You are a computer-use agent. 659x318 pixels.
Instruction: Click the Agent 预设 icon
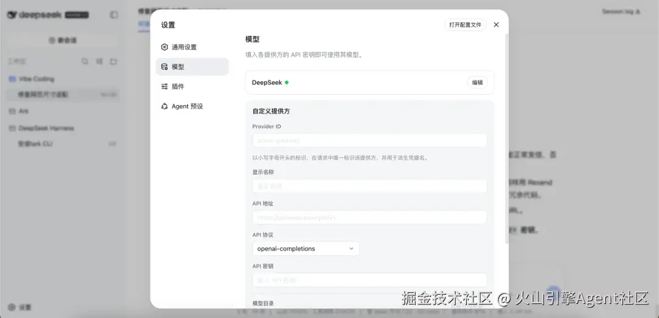164,106
